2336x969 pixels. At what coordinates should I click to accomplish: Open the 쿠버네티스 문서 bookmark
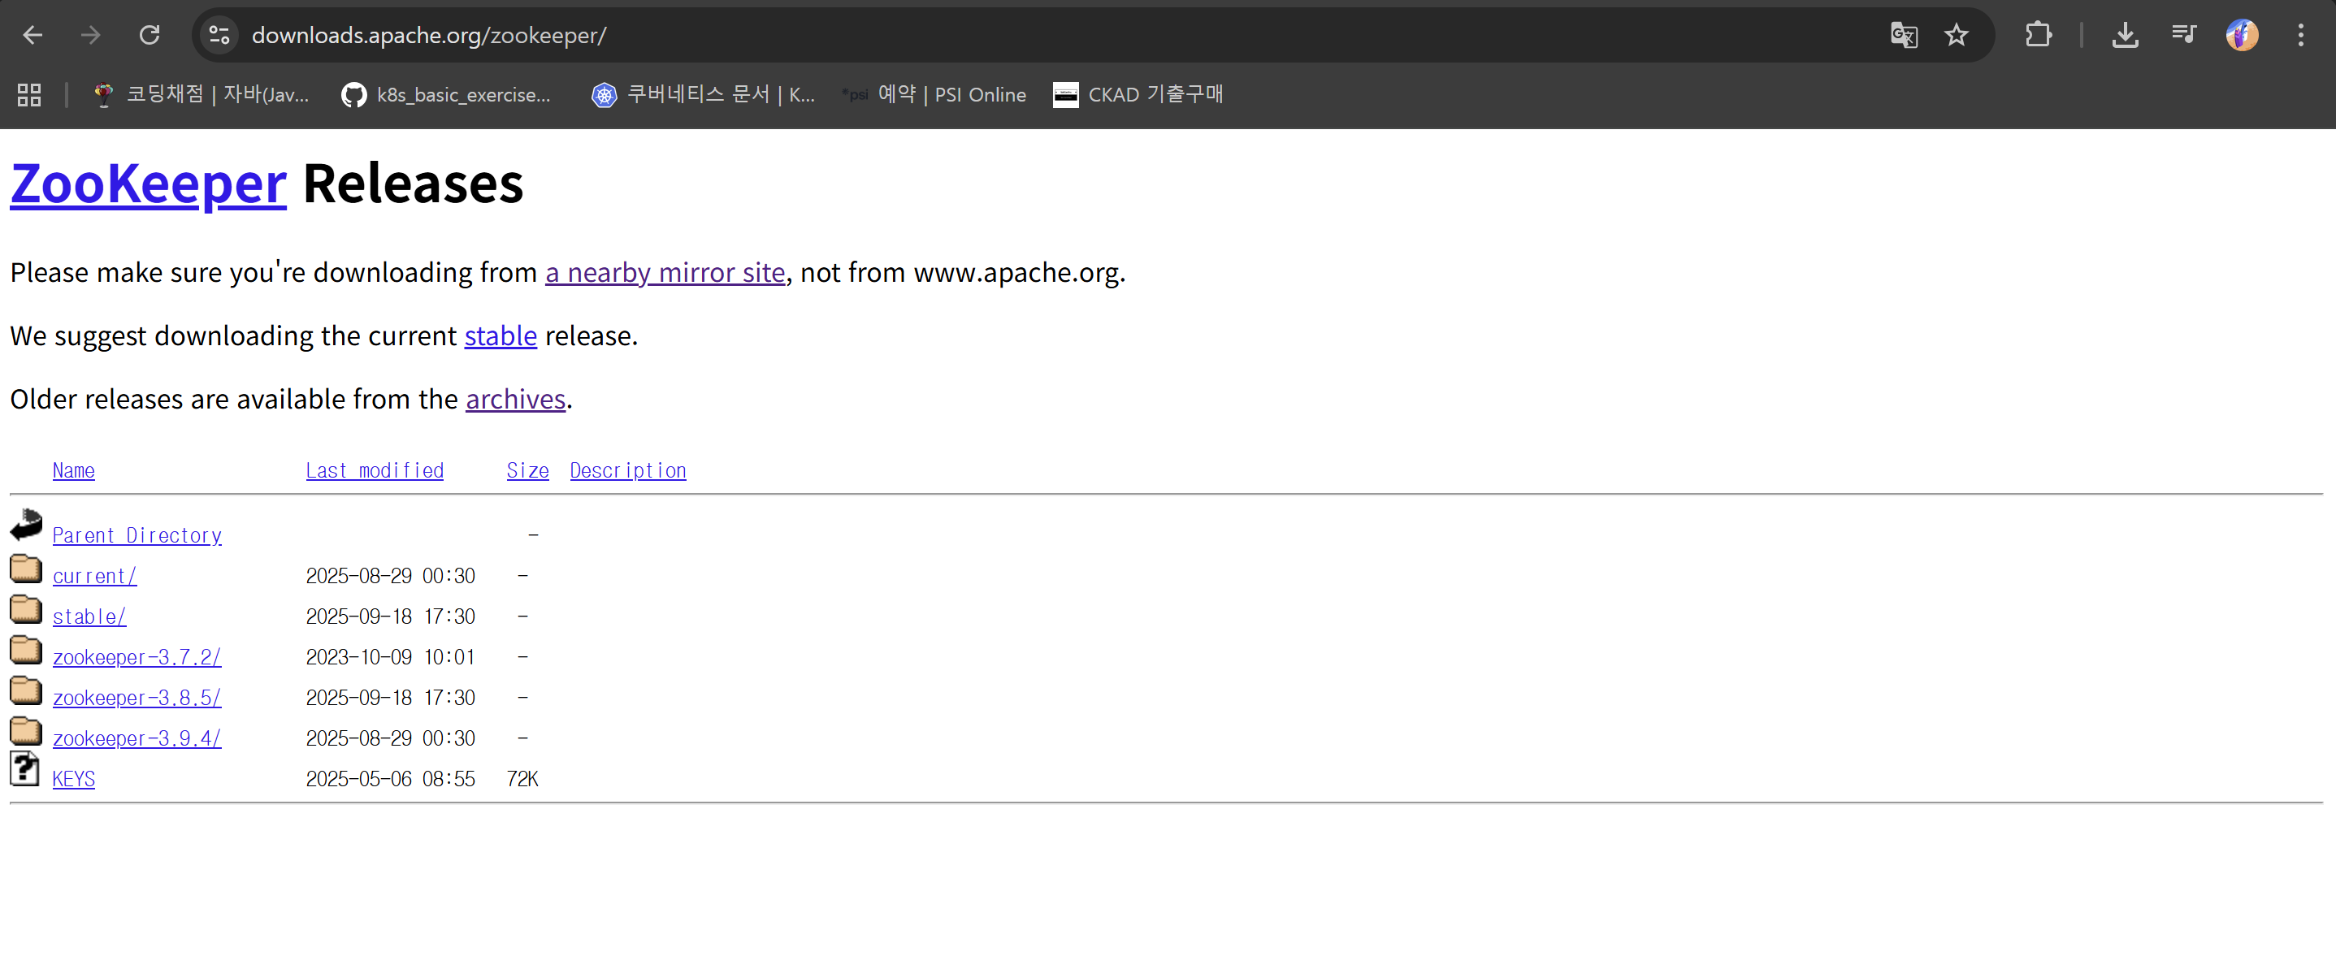(704, 94)
